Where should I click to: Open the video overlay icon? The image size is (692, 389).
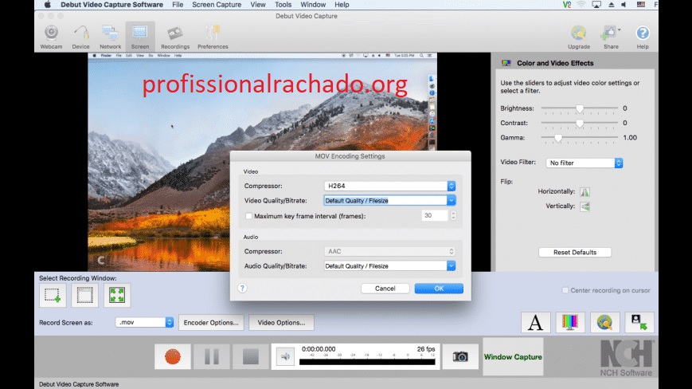point(639,322)
